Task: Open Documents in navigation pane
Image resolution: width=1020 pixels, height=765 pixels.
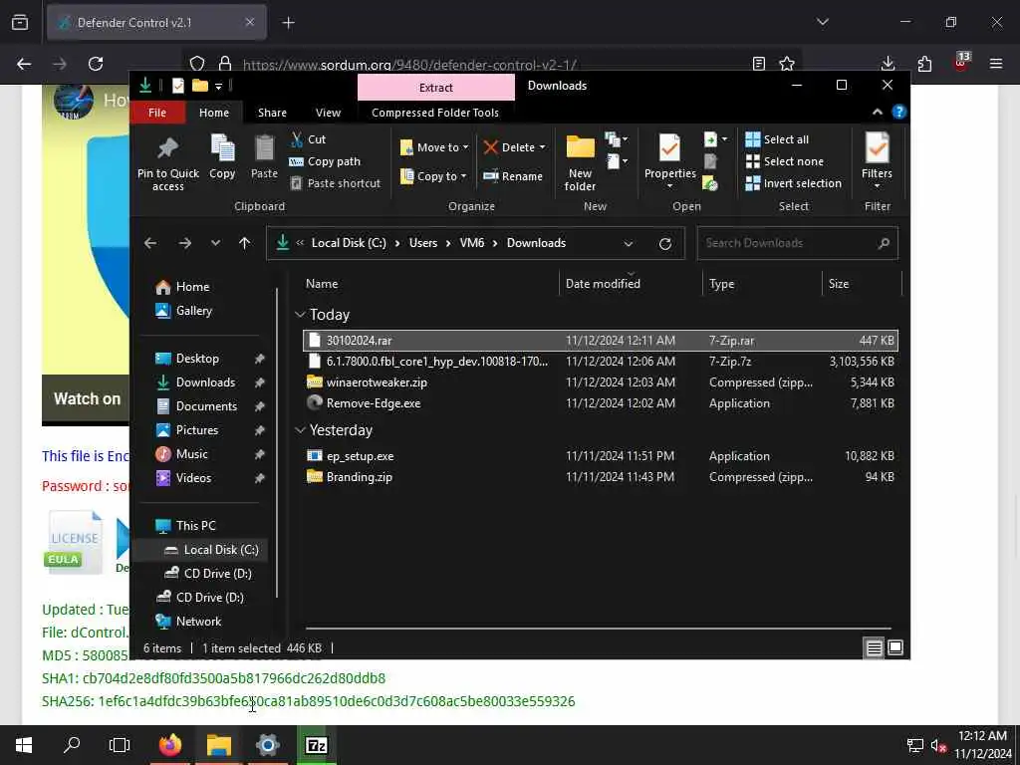Action: (x=206, y=406)
